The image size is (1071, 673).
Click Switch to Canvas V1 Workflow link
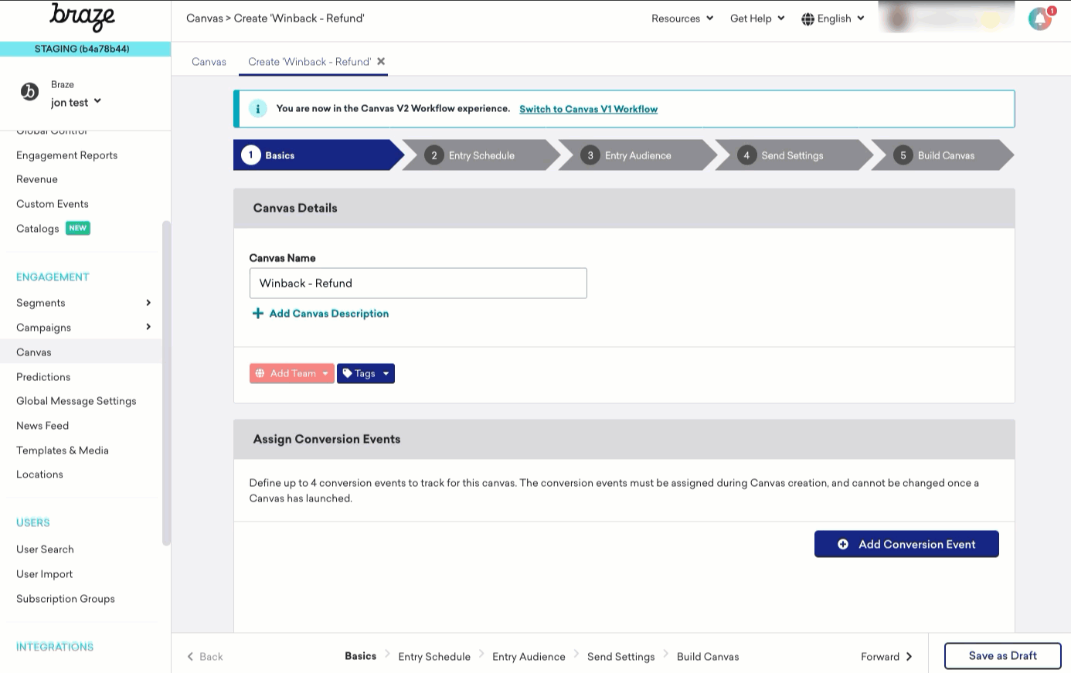click(x=588, y=109)
